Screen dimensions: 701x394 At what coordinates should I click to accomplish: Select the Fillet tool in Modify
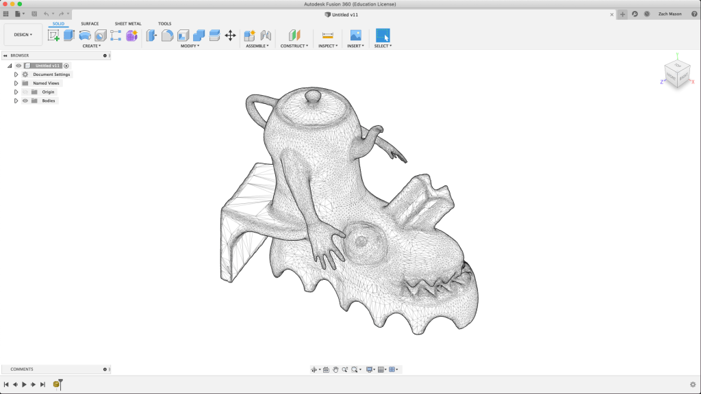tap(167, 36)
